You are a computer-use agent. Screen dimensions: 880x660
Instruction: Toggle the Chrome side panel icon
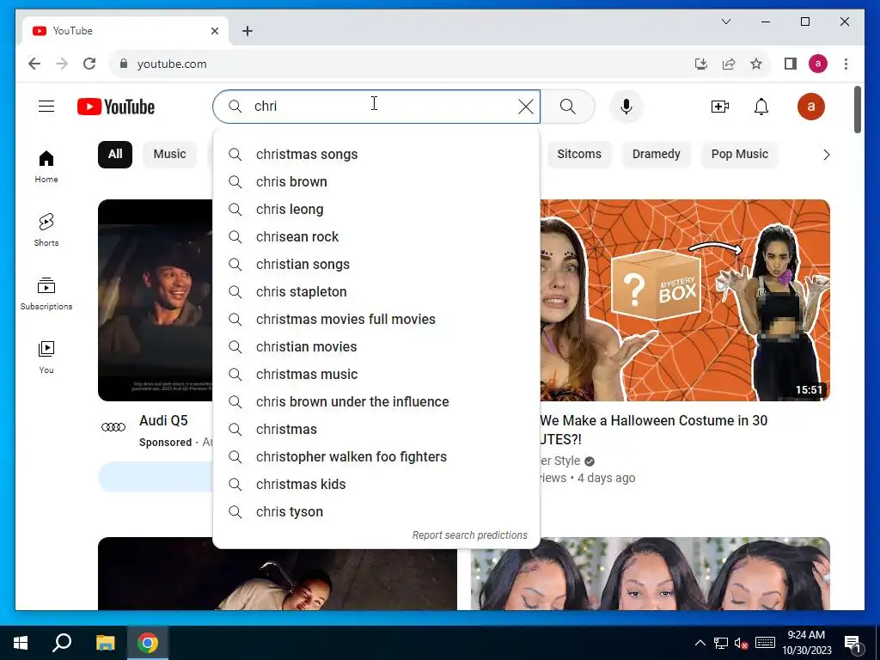791,64
